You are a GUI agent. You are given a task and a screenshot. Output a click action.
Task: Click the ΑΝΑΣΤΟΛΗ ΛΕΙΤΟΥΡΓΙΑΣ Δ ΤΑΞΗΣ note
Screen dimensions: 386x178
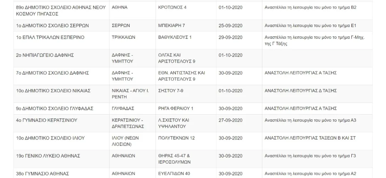click(301, 91)
